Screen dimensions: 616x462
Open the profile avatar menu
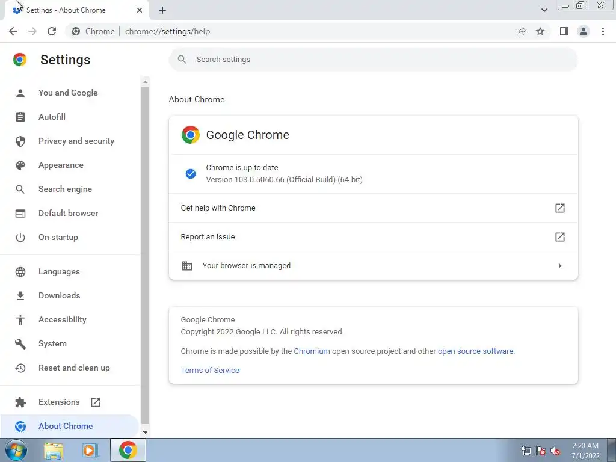point(584,31)
